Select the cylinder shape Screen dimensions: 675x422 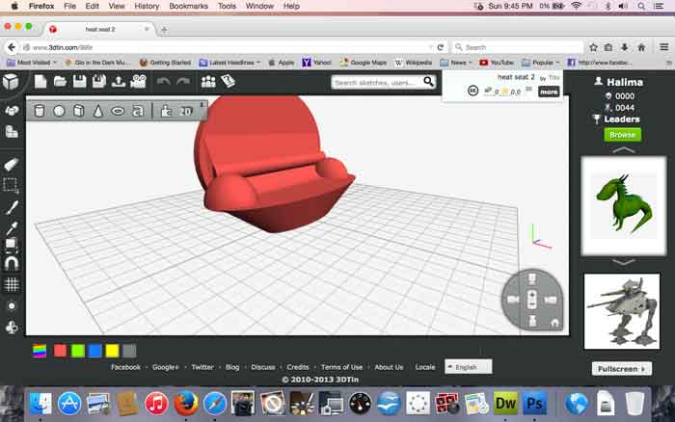(x=40, y=111)
